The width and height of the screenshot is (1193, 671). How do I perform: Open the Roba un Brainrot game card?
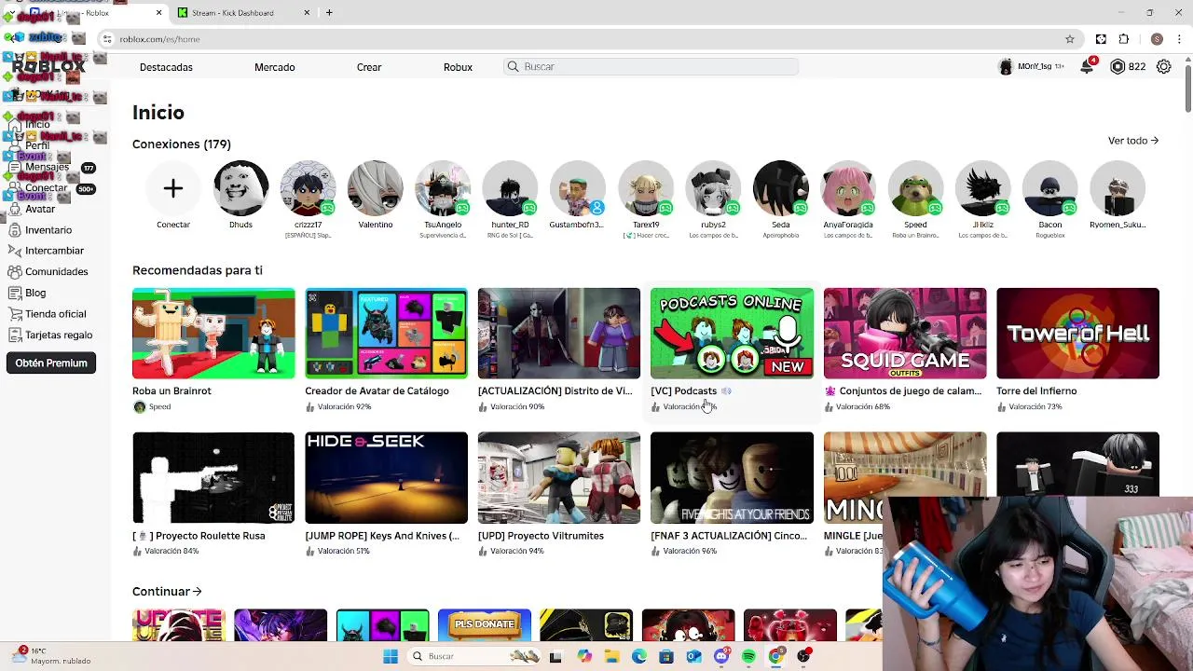tap(213, 349)
